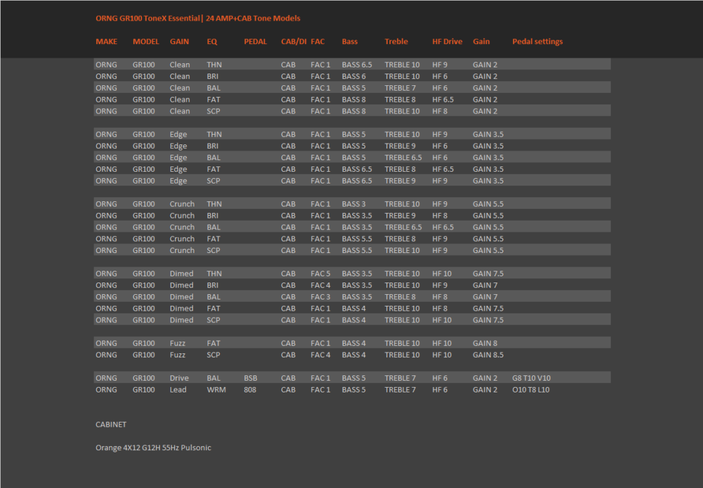The width and height of the screenshot is (703, 488).
Task: Select the BSB pedal cell in the Drive row
Action: [x=251, y=379]
